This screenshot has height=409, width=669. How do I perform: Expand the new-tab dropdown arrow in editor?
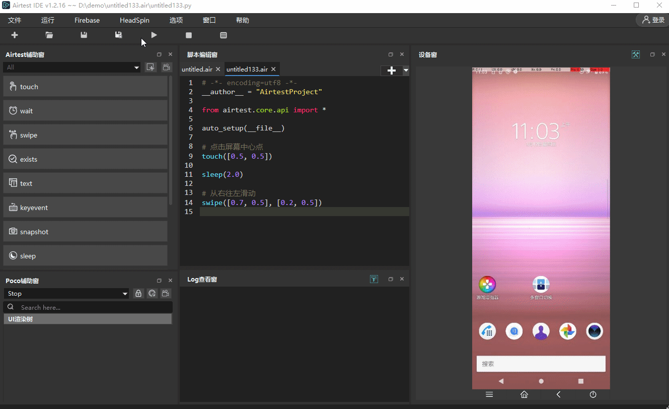click(x=406, y=71)
